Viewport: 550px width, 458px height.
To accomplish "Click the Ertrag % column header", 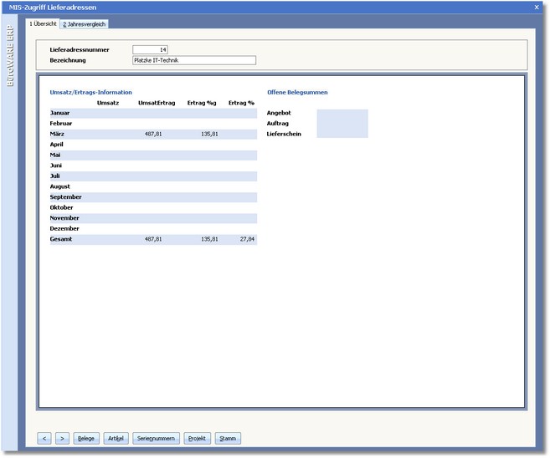I will 241,102.
